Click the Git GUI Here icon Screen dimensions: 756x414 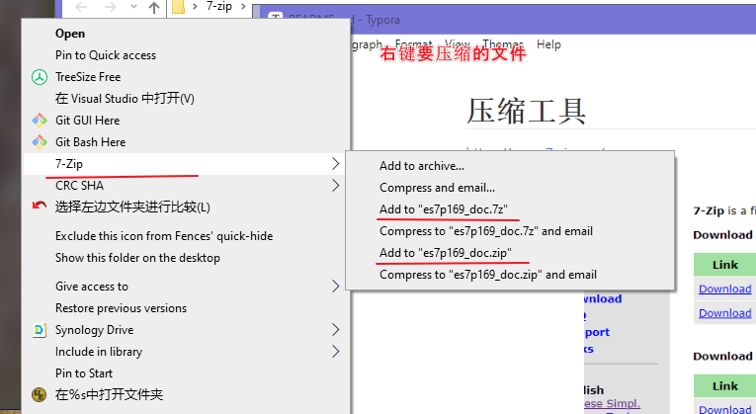click(x=40, y=121)
